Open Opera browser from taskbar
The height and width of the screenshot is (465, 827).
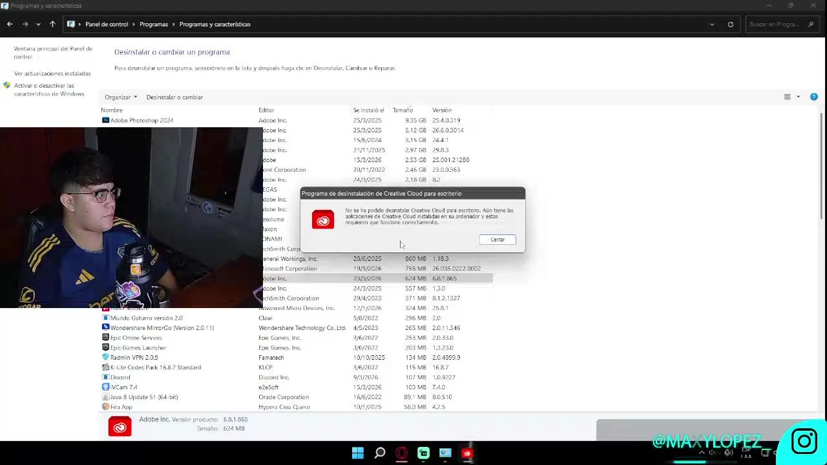[402, 453]
